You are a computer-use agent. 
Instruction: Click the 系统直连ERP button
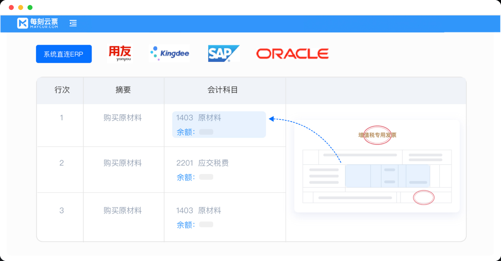(64, 54)
